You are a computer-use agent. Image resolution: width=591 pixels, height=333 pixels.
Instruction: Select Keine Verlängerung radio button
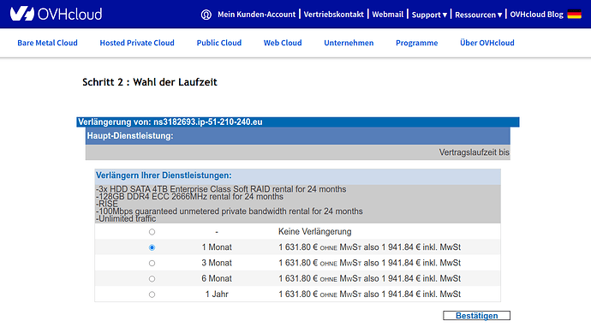(x=152, y=232)
